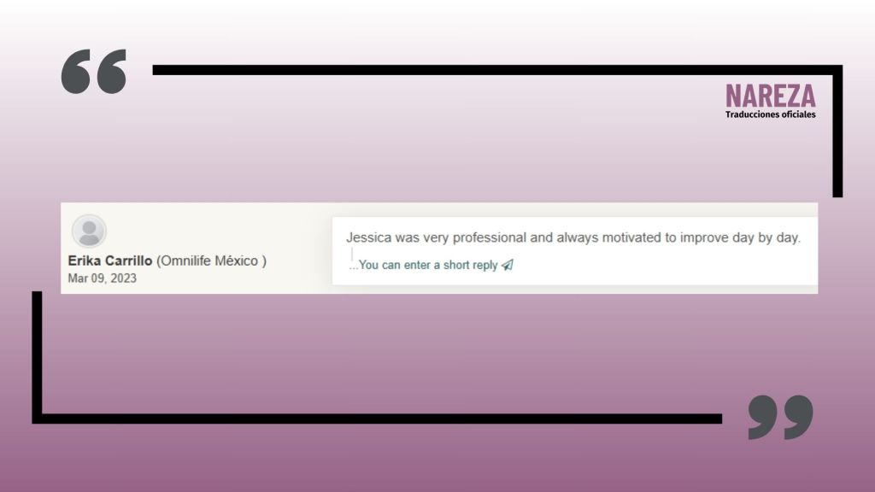Click the testimonial sentence about Jessica

573,237
